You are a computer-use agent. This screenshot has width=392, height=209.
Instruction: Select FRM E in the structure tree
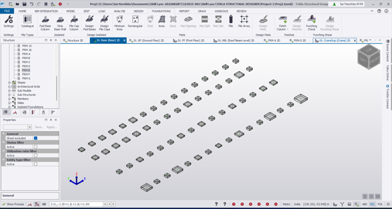(x=26, y=70)
